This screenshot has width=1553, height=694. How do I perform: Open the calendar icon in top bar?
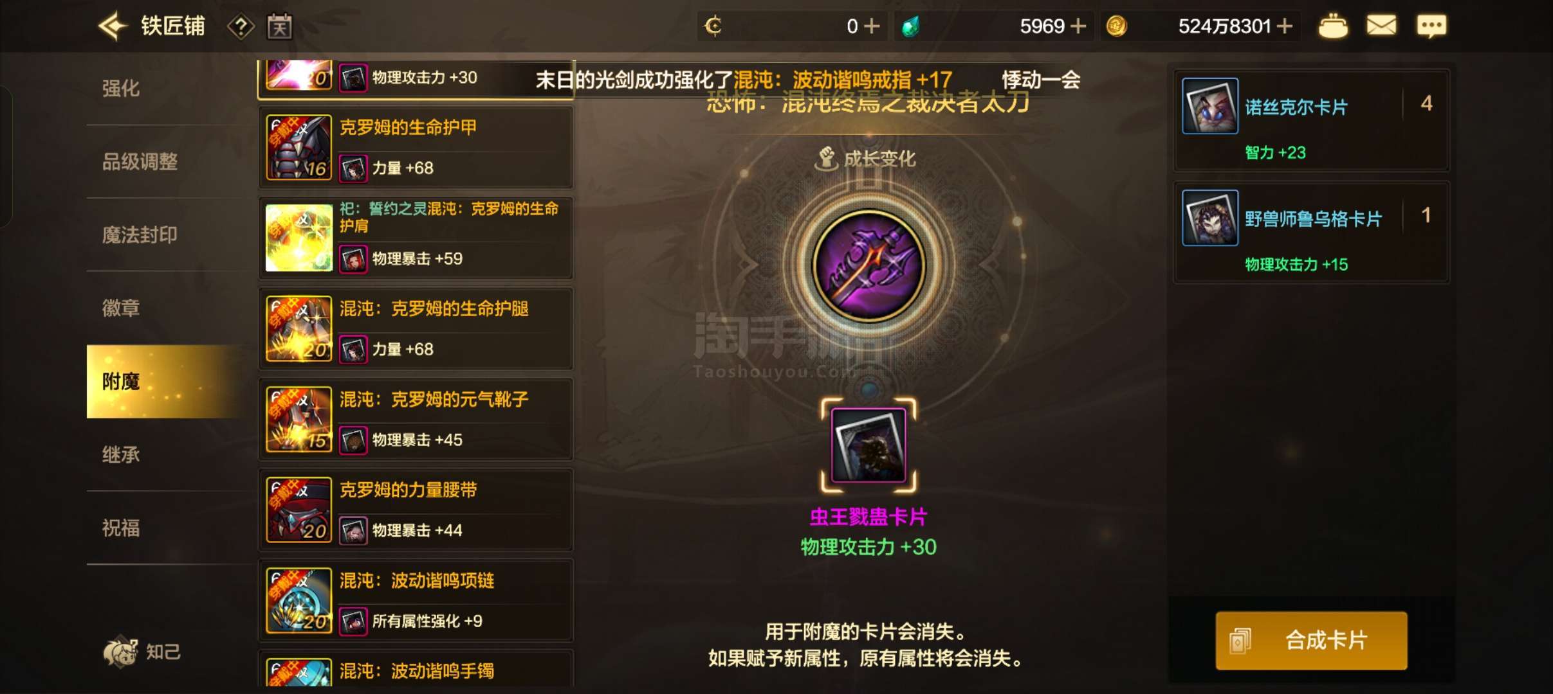[x=280, y=26]
